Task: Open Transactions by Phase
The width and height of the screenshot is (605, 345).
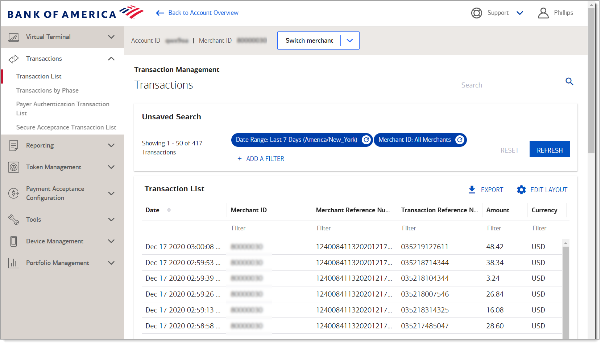Action: tap(47, 90)
